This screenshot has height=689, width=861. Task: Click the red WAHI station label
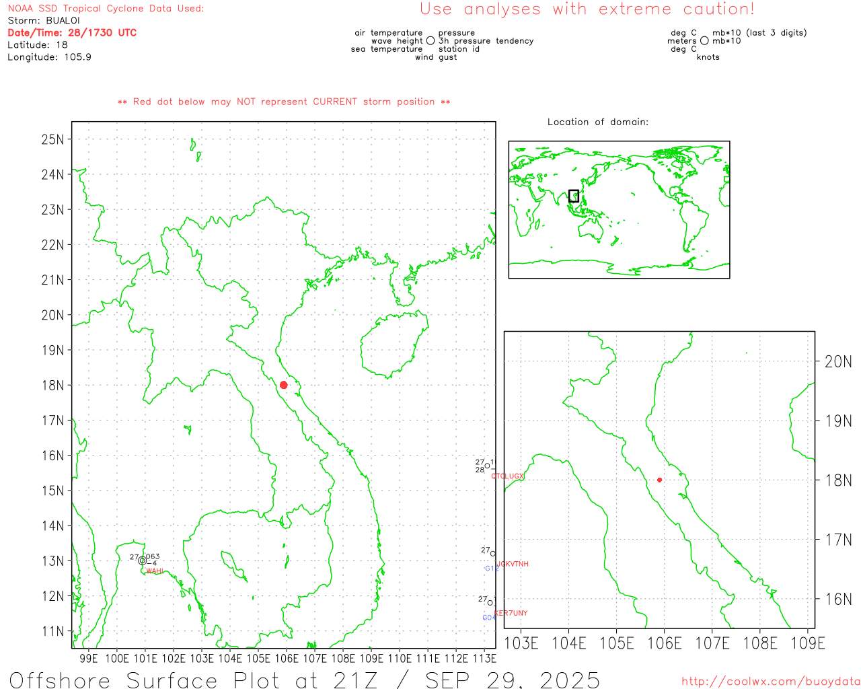click(x=155, y=571)
